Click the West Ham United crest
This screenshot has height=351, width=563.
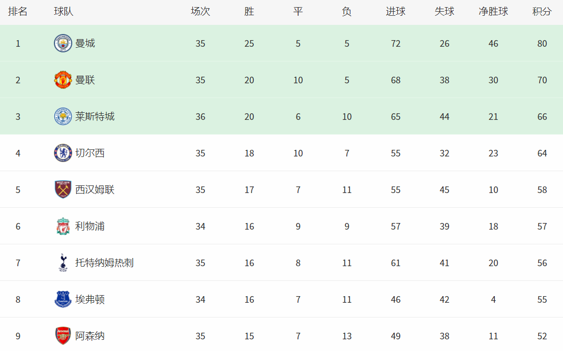[63, 190]
